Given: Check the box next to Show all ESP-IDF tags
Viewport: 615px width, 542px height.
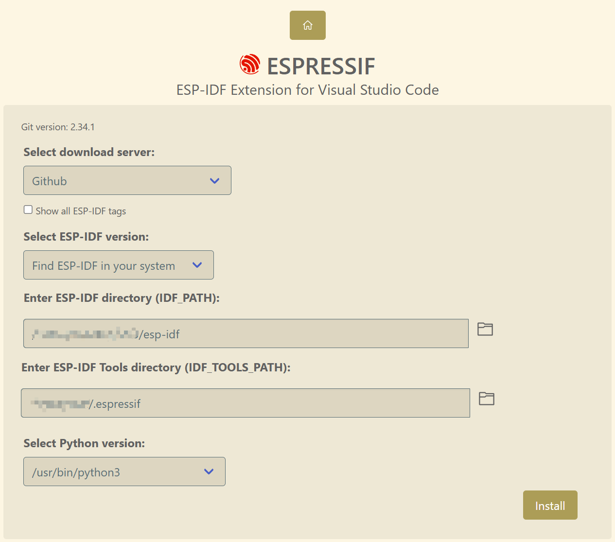Looking at the screenshot, I should 28,209.
